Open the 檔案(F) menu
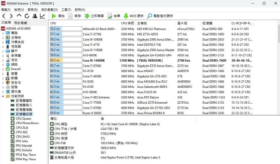The width and height of the screenshot is (280, 164). pyautogui.click(x=6, y=10)
